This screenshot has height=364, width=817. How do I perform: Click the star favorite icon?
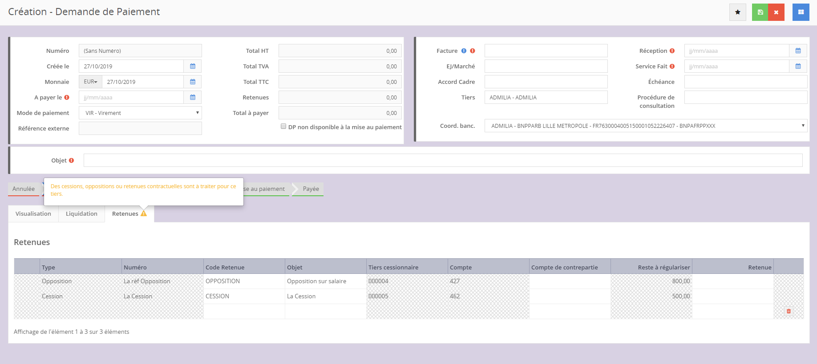click(737, 12)
